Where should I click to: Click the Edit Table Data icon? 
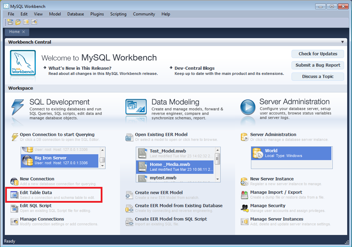click(x=14, y=195)
